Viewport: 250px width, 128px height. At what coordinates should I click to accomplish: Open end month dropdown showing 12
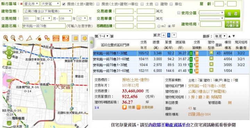pos(82,18)
